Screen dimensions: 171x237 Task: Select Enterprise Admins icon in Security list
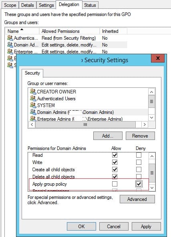(x=33, y=119)
